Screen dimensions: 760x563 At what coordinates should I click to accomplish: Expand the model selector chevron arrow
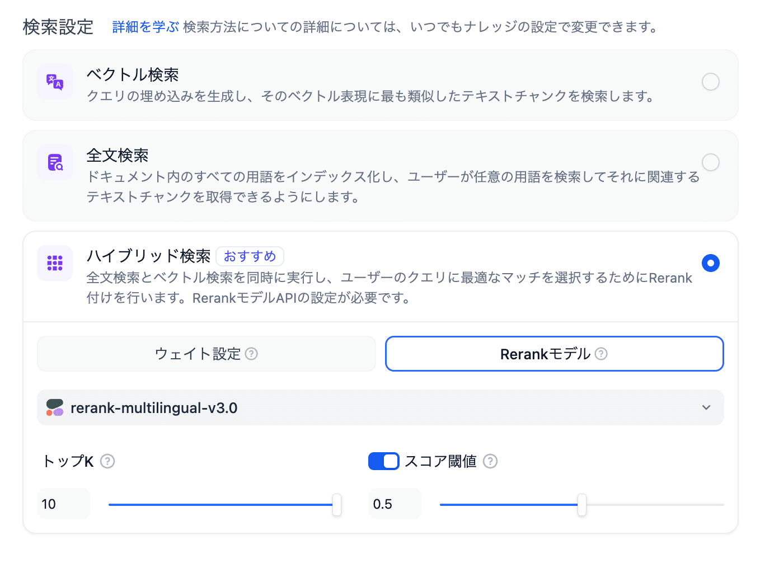tap(706, 407)
